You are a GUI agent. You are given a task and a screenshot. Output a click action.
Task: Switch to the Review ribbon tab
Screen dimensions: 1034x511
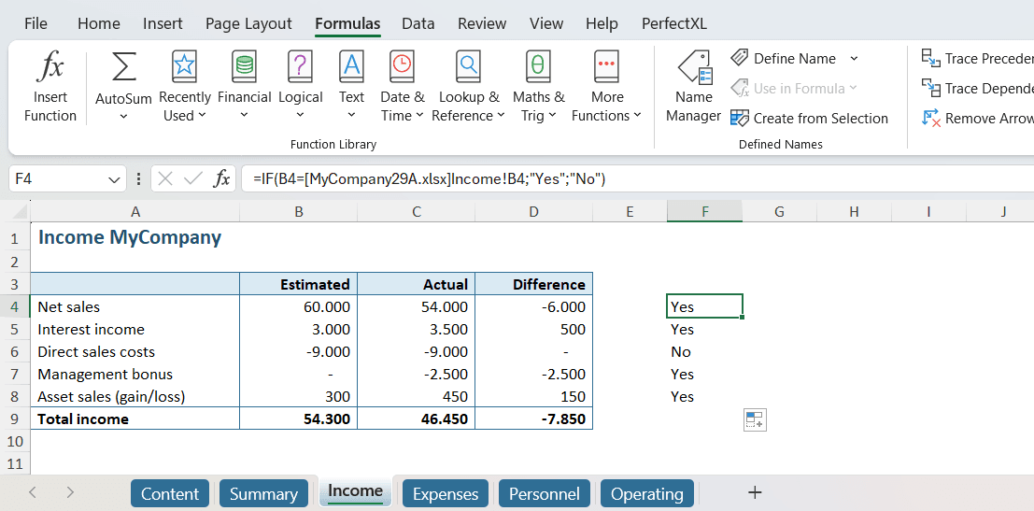(x=482, y=23)
